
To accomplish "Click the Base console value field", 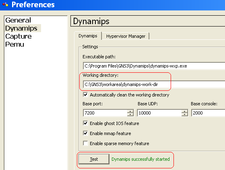I will [208, 113].
